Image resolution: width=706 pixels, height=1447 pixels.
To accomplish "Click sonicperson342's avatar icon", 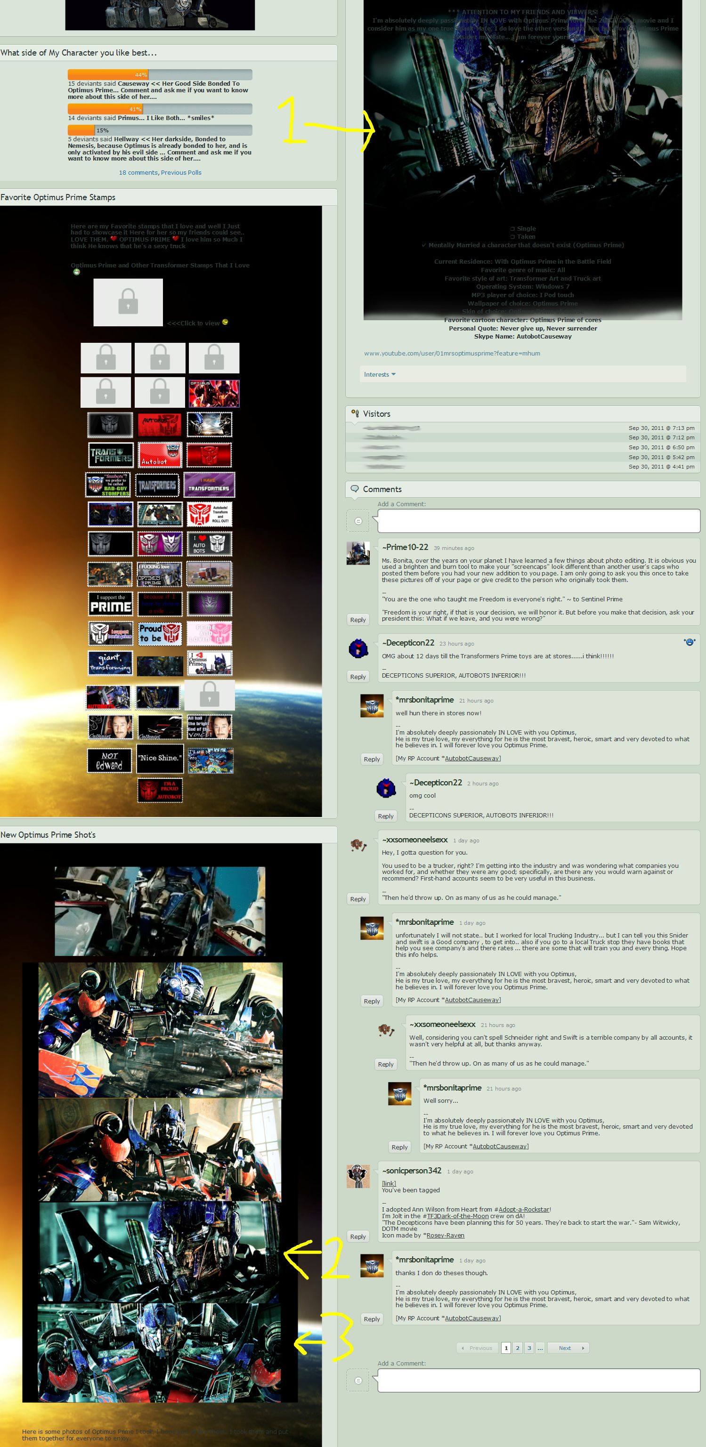I will (358, 1176).
